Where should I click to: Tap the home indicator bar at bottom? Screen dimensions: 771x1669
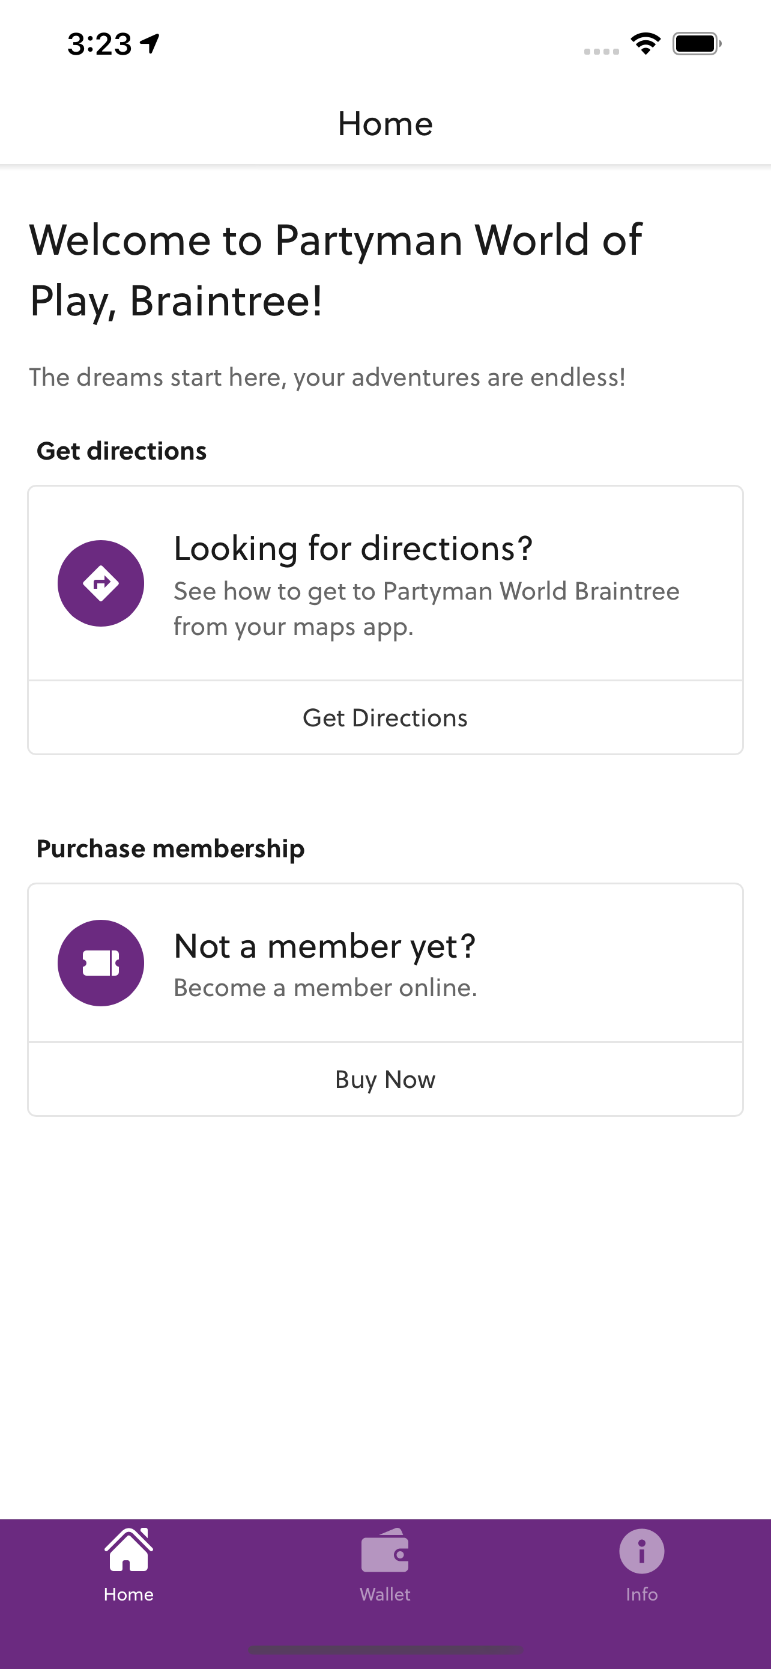pyautogui.click(x=385, y=1649)
